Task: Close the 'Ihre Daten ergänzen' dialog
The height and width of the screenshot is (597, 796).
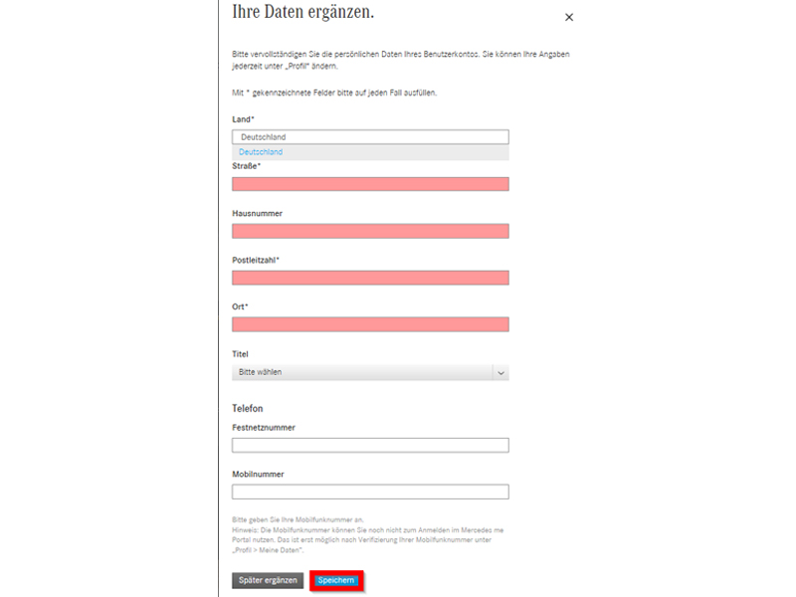Action: [x=569, y=17]
